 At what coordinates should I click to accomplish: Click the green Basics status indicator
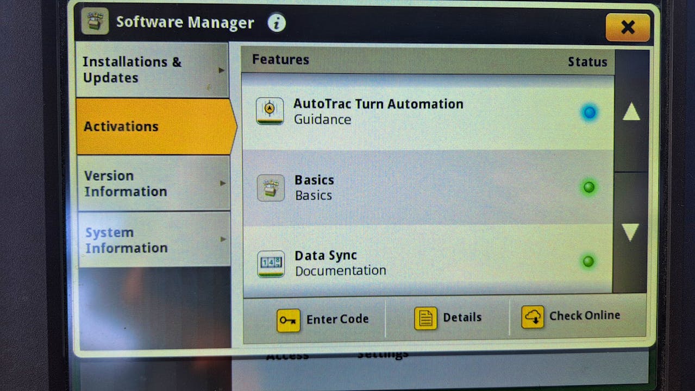coord(588,187)
